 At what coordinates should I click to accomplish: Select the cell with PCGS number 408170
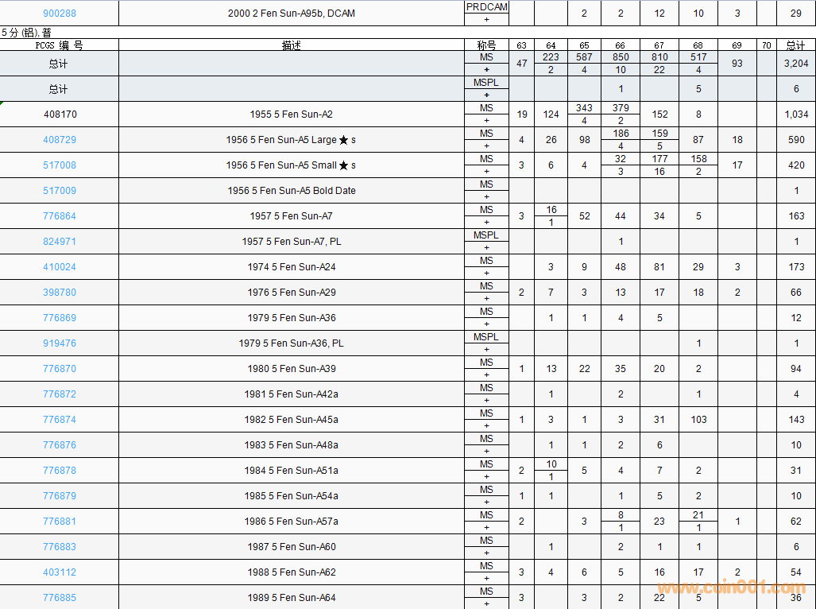point(60,114)
